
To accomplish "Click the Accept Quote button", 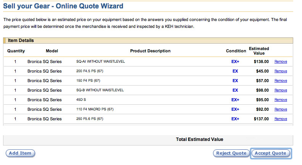I will click(271, 153).
